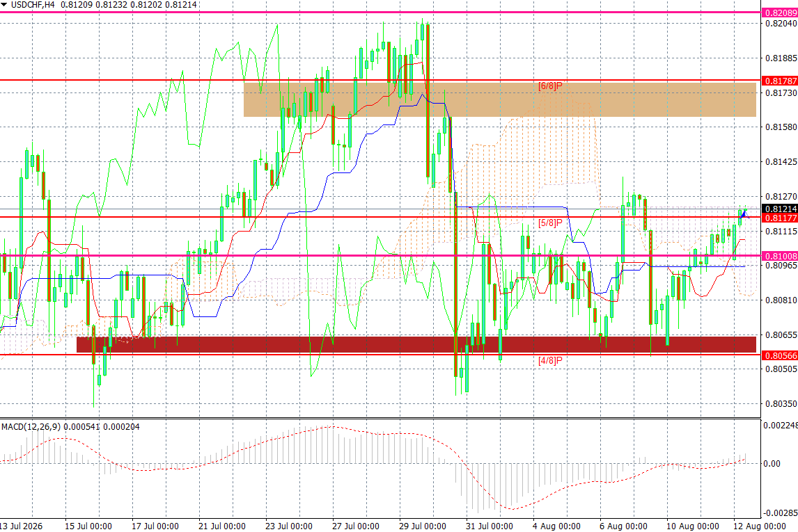Click the 0.81425 price scale value

[781, 162]
